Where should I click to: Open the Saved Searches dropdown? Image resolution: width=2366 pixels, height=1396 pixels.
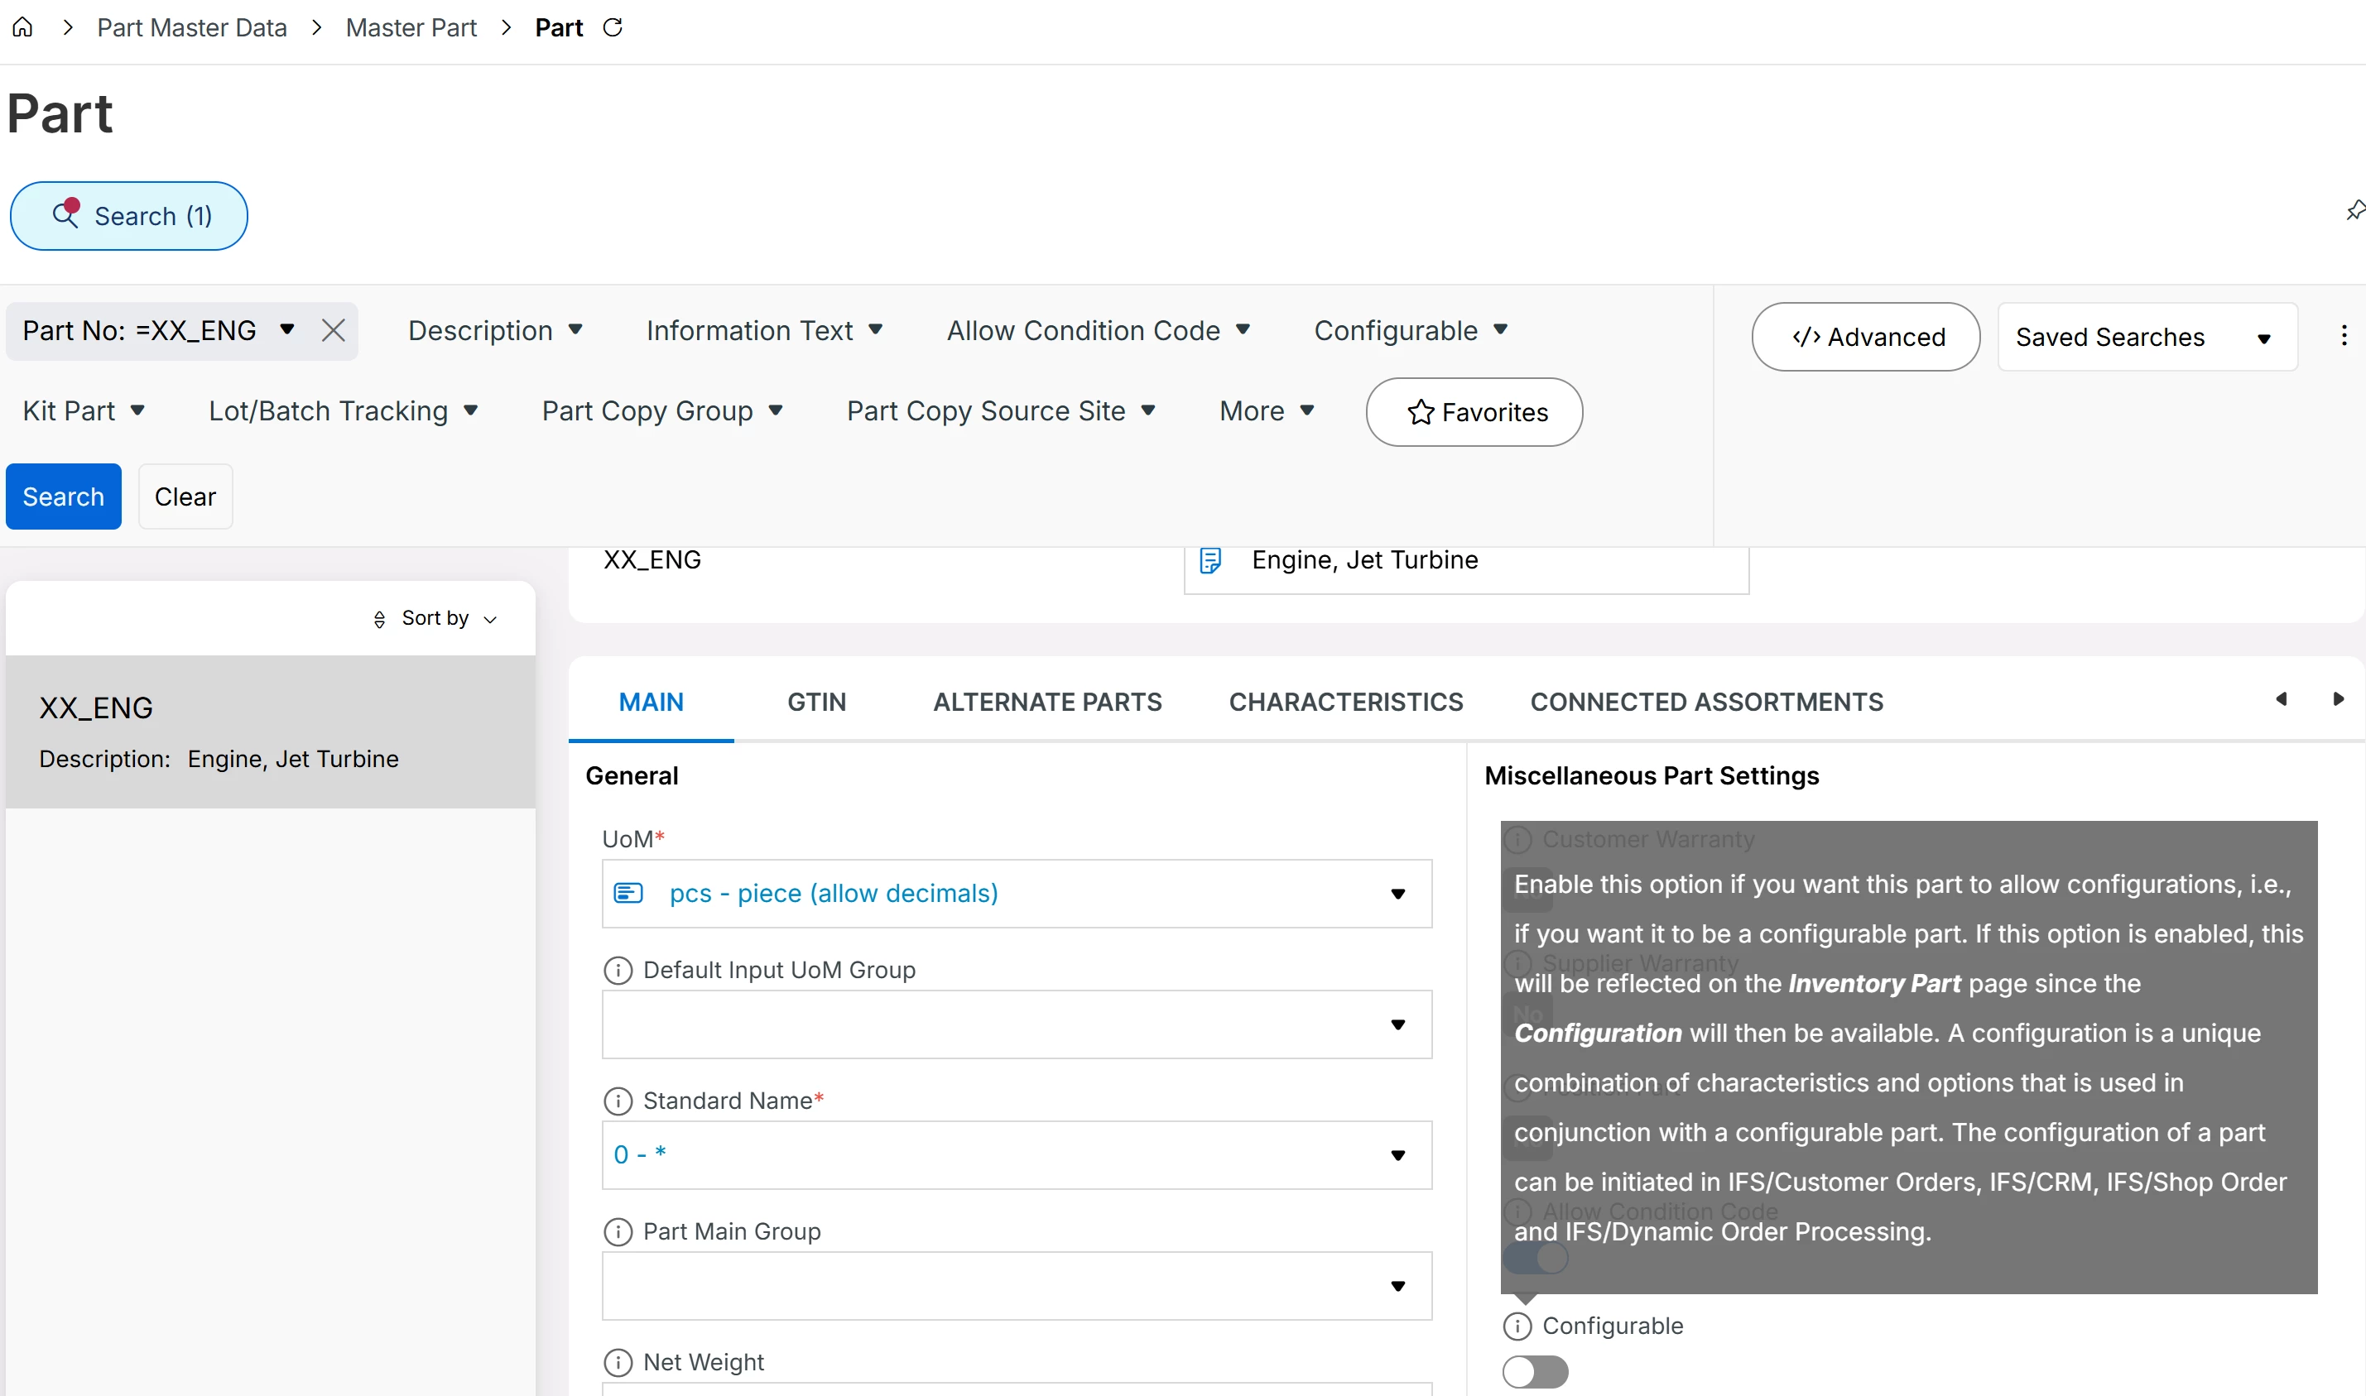(x=2146, y=337)
